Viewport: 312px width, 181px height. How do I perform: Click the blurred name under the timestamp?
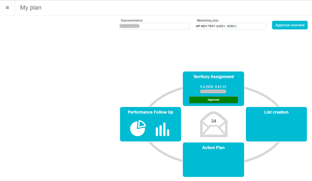[213, 92]
